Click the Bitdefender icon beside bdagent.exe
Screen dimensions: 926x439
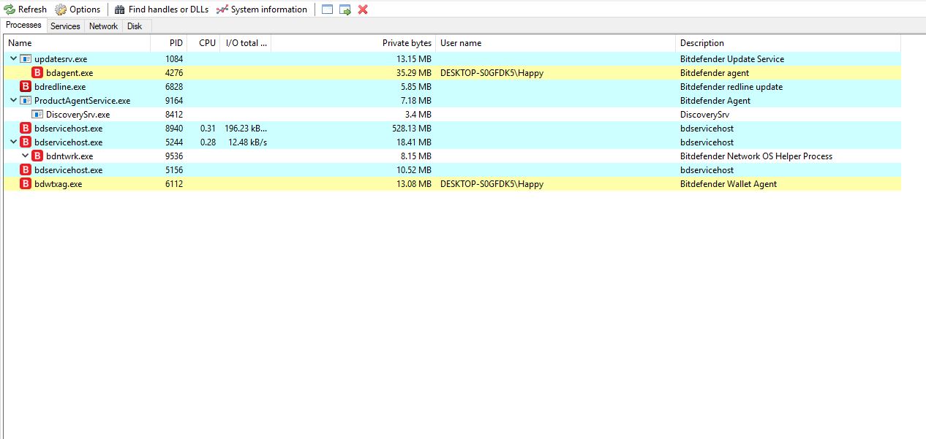[x=37, y=73]
